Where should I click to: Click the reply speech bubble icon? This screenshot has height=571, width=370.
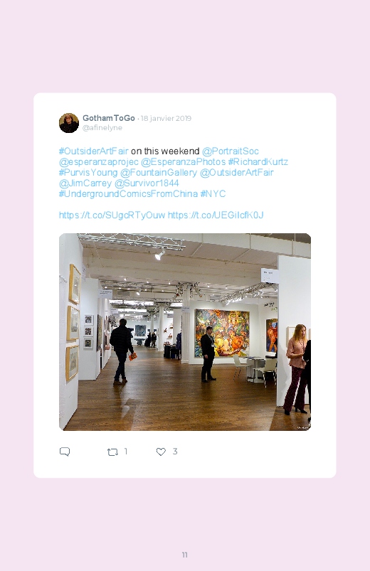point(65,452)
